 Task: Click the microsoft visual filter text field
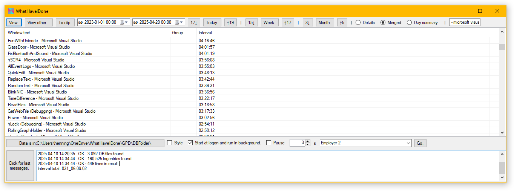click(x=465, y=23)
